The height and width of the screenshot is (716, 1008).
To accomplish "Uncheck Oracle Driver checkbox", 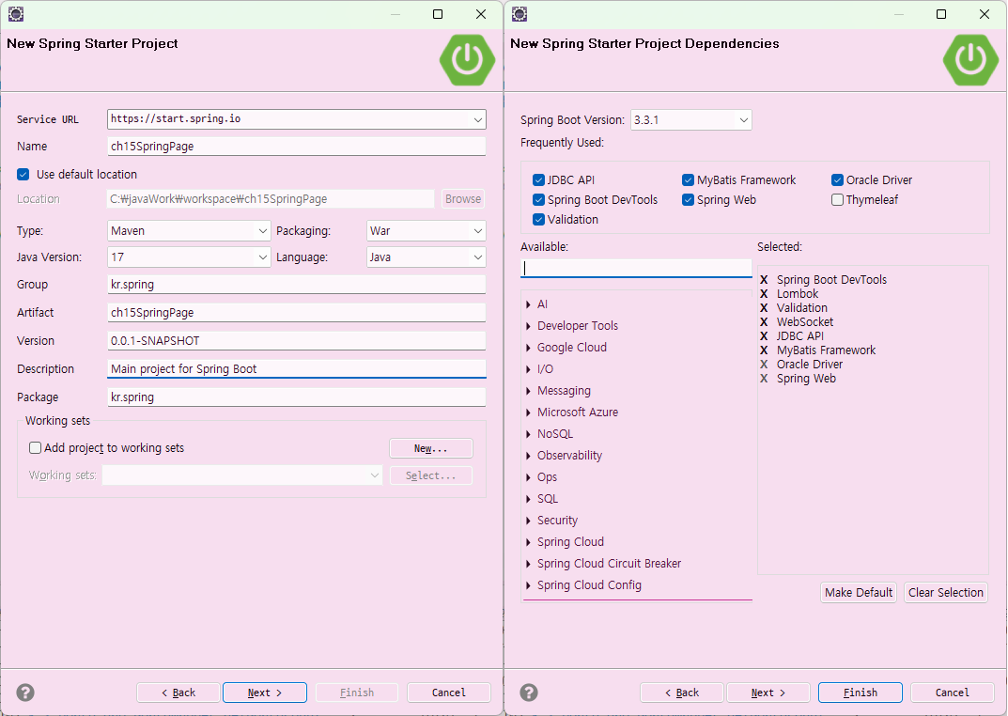I will tap(837, 180).
